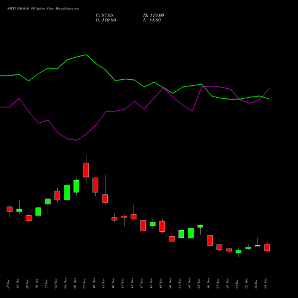Screen dimensions: 298x298
Task: Click the '07 Nov' date label on the axis
Action: (x=85, y=284)
